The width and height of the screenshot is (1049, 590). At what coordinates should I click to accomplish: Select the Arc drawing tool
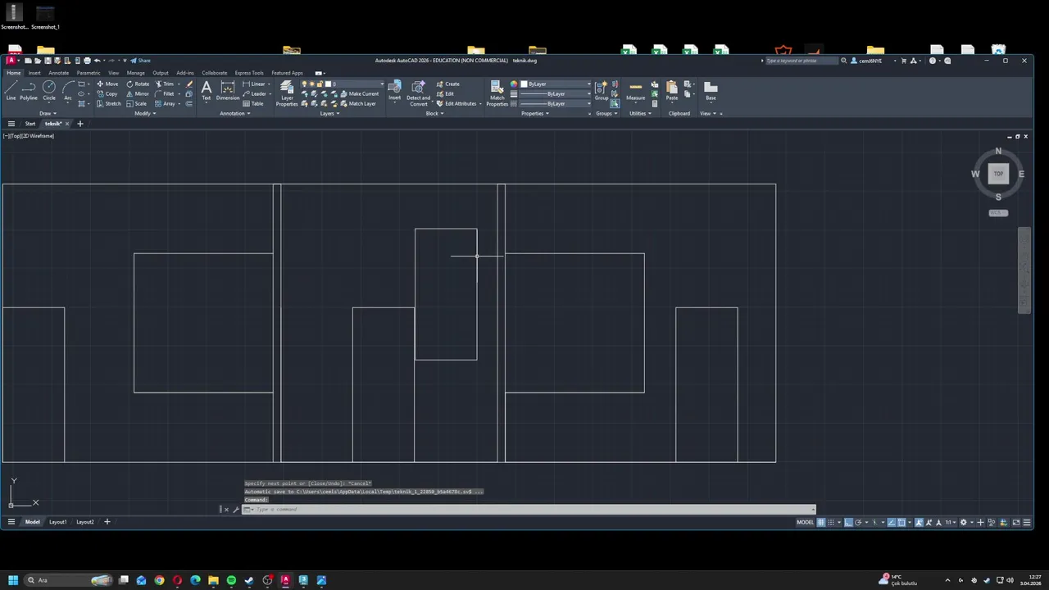(x=68, y=89)
